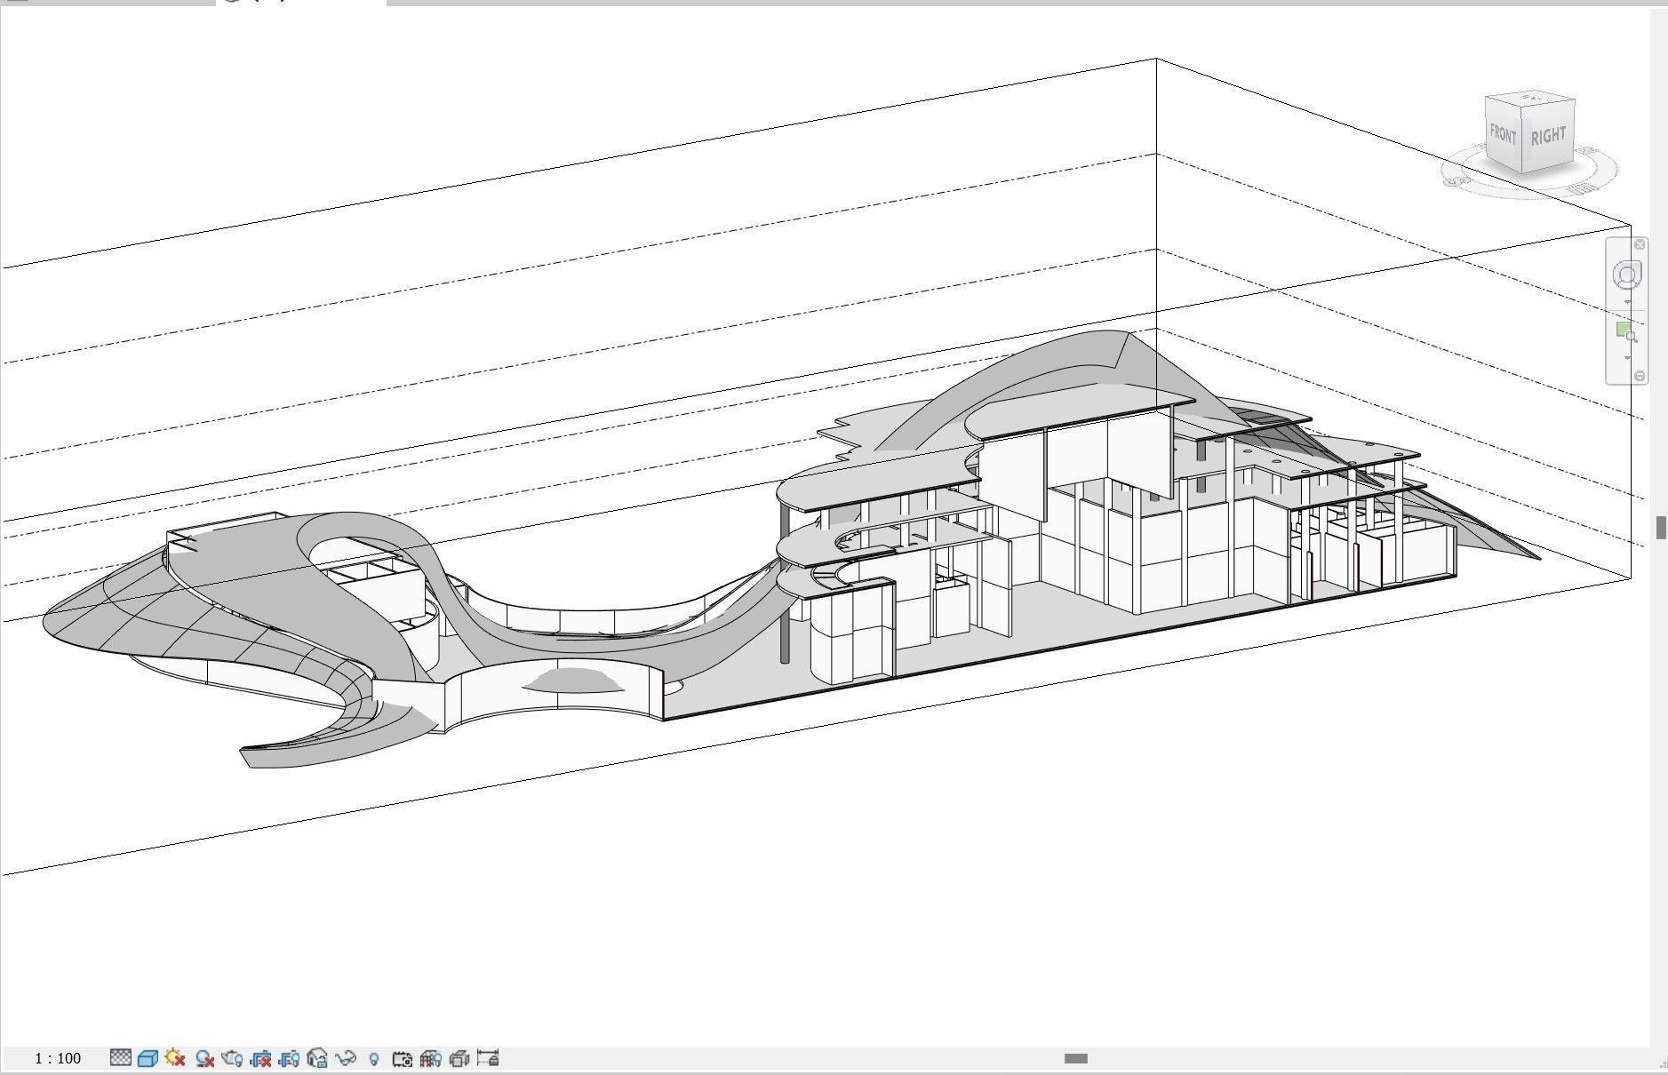Click the RIGHT face of the ViewCube

coord(1548,136)
